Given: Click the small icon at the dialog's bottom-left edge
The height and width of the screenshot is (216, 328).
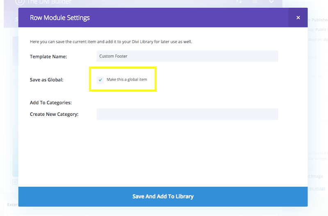Looking at the screenshot, I should click(15, 182).
